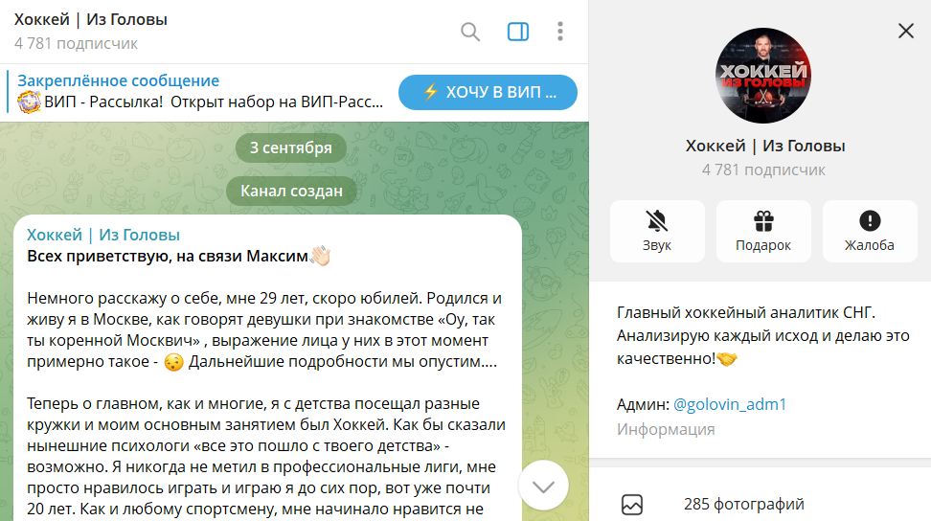
Task: Close the channel info panel
Action: coord(905,31)
